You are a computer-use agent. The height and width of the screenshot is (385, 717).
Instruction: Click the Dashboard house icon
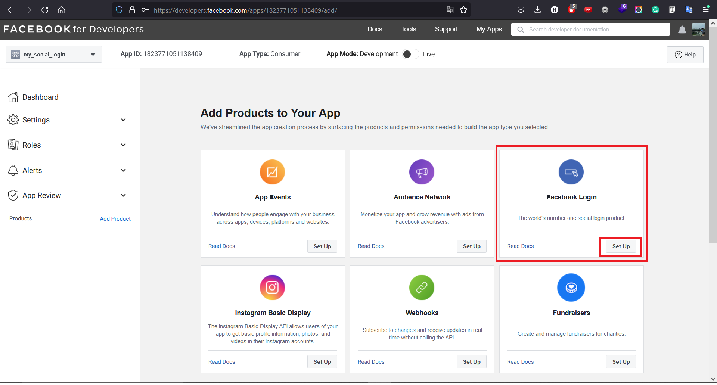13,97
